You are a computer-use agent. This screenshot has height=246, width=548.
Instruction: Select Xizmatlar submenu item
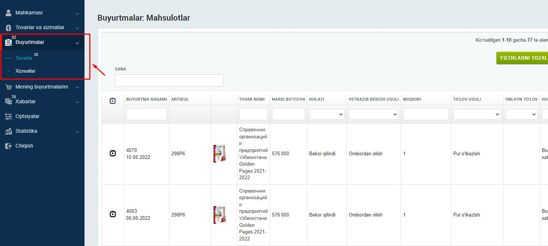(x=25, y=71)
